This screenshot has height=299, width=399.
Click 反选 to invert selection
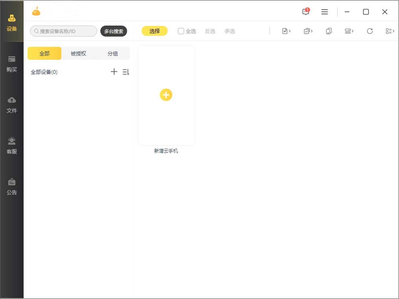210,31
